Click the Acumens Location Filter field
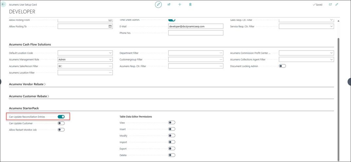 click(x=85, y=72)
